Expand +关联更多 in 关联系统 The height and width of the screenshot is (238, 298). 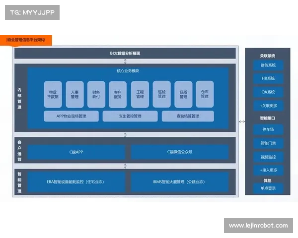pyautogui.click(x=268, y=106)
